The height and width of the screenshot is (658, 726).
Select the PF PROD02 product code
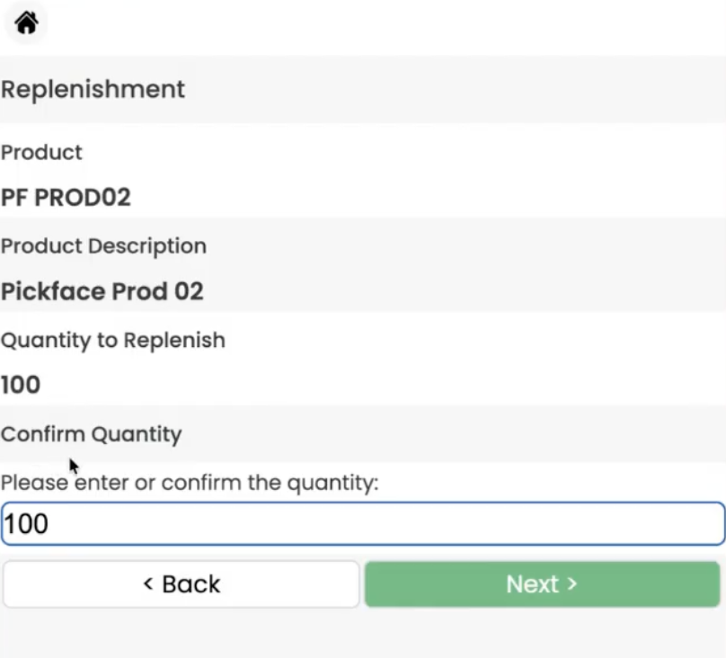[66, 198]
